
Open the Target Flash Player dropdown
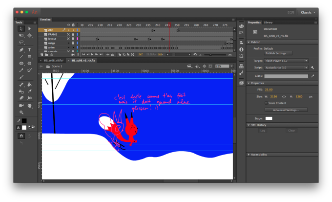(286, 61)
